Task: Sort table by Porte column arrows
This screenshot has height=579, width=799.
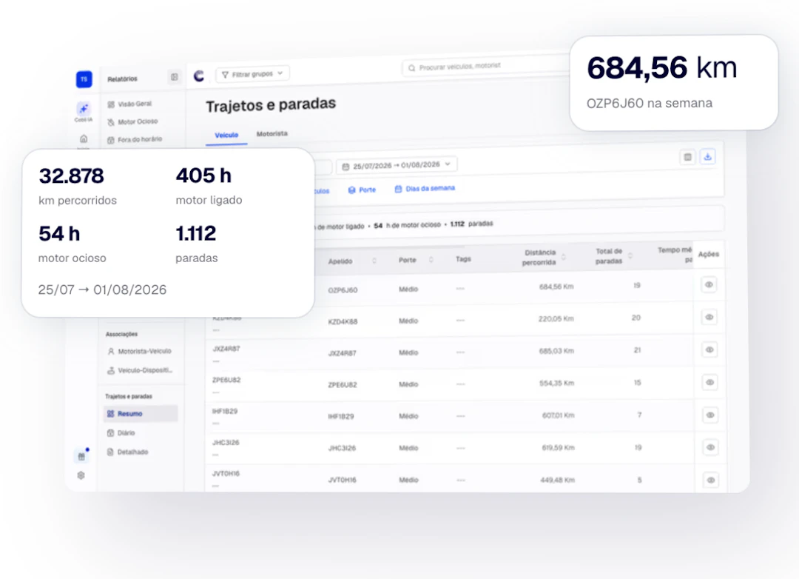Action: (x=431, y=260)
